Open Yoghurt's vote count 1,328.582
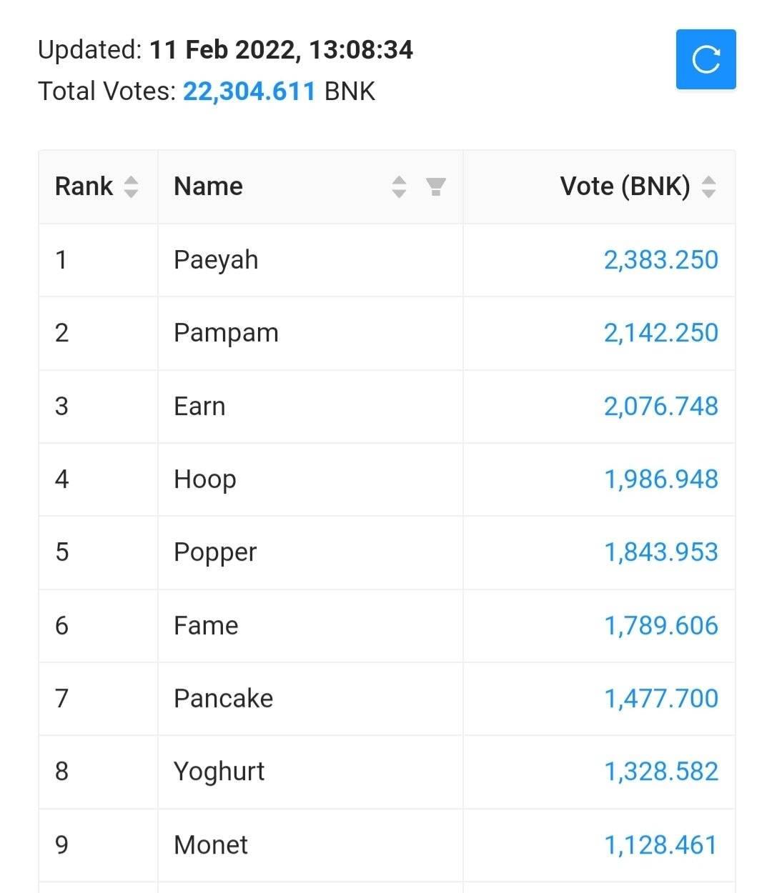The width and height of the screenshot is (772, 893). [660, 772]
